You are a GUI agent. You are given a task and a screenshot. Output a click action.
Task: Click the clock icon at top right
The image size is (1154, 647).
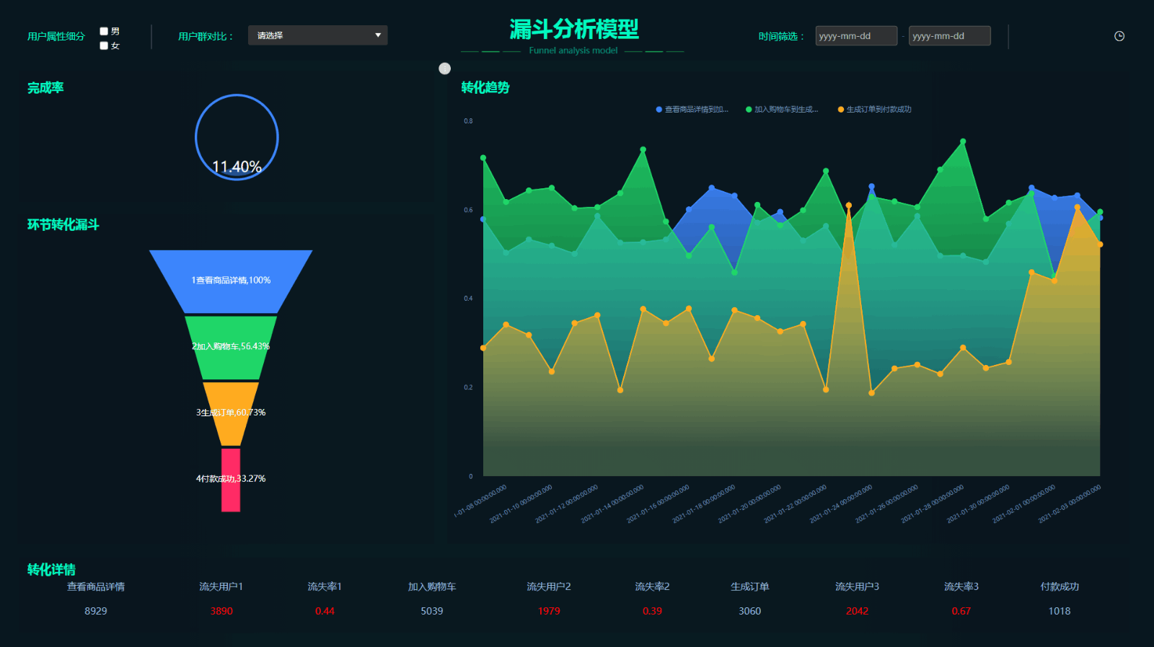pos(1119,36)
